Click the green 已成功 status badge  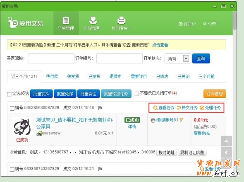tap(132, 120)
